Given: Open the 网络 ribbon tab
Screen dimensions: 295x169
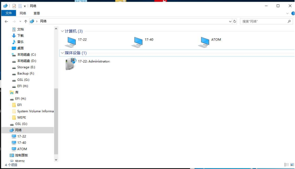Looking at the screenshot, I should pyautogui.click(x=23, y=13).
